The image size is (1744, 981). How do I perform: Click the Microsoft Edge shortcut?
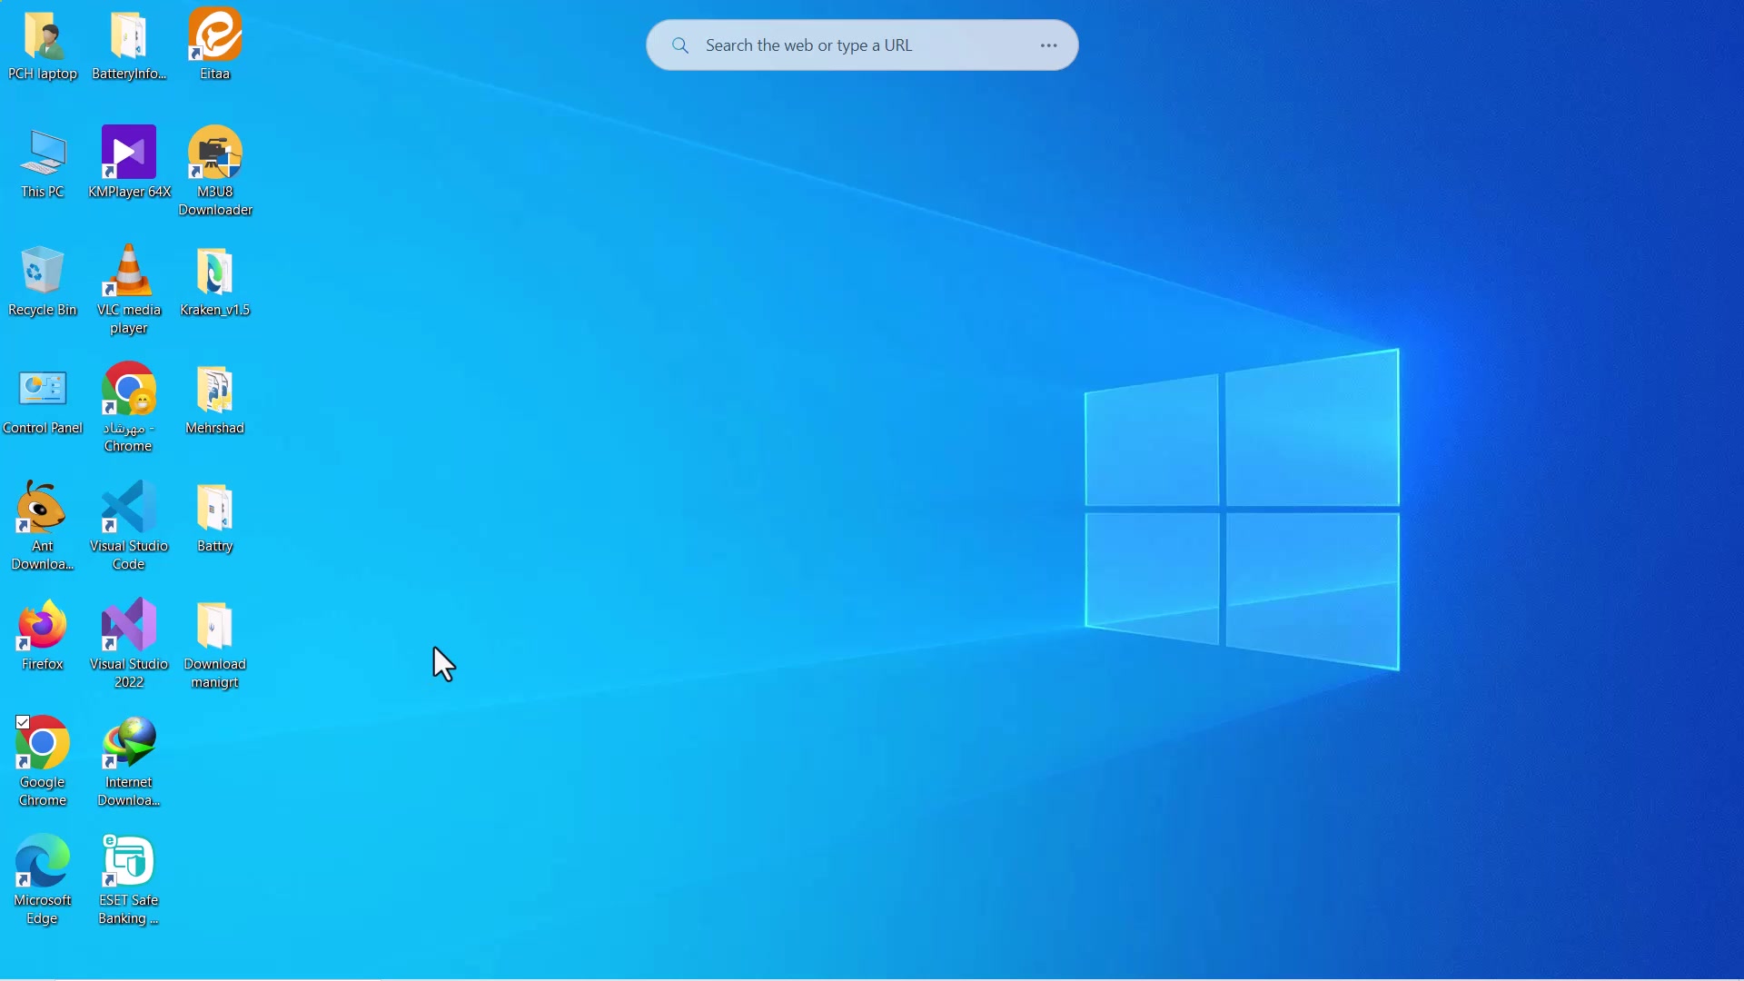click(x=43, y=861)
